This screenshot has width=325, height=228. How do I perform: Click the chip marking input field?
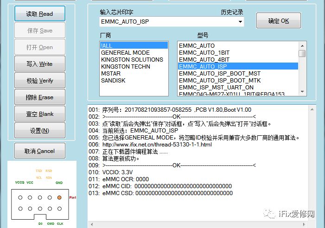coord(168,22)
